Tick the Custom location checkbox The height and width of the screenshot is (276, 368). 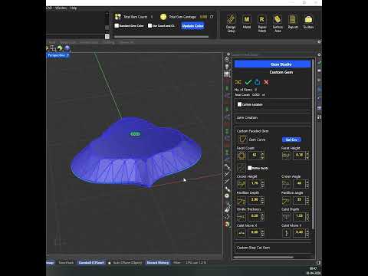click(x=239, y=104)
